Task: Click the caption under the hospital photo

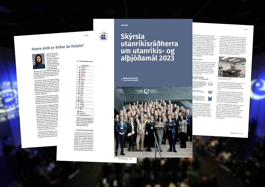Action: (225, 79)
